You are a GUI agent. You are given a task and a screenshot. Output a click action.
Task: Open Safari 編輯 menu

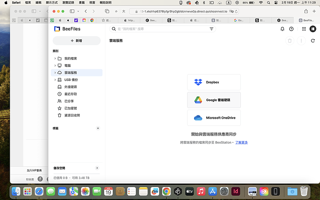click(39, 2)
